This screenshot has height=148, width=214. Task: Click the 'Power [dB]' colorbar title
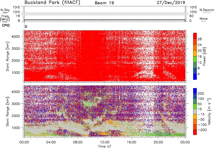click(x=204, y=56)
